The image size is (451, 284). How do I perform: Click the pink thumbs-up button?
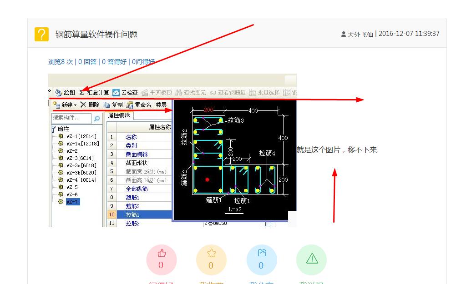click(x=162, y=259)
